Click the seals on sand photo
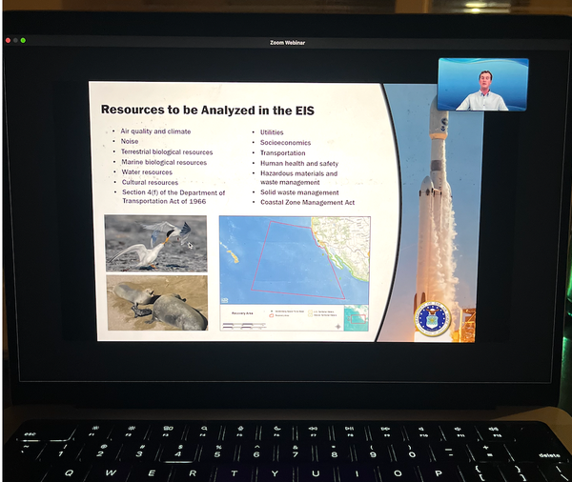572x482 pixels. [156, 303]
